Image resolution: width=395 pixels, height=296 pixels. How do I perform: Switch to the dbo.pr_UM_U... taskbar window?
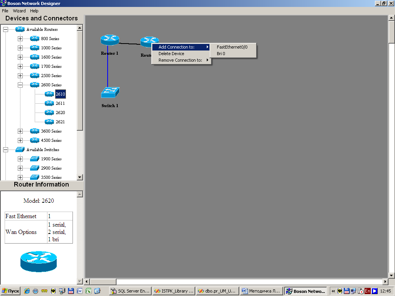coord(217,291)
